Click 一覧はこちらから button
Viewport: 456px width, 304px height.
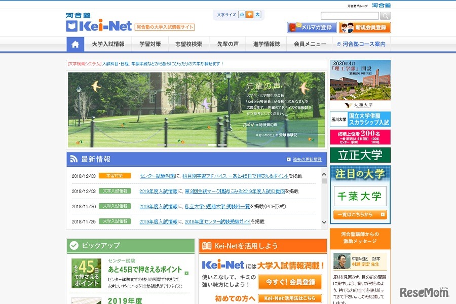click(x=360, y=215)
